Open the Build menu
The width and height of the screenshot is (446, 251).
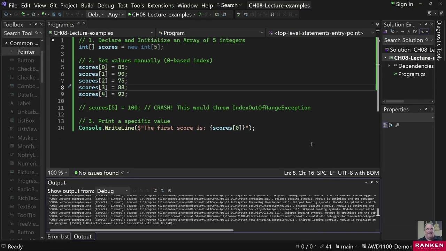[87, 5]
